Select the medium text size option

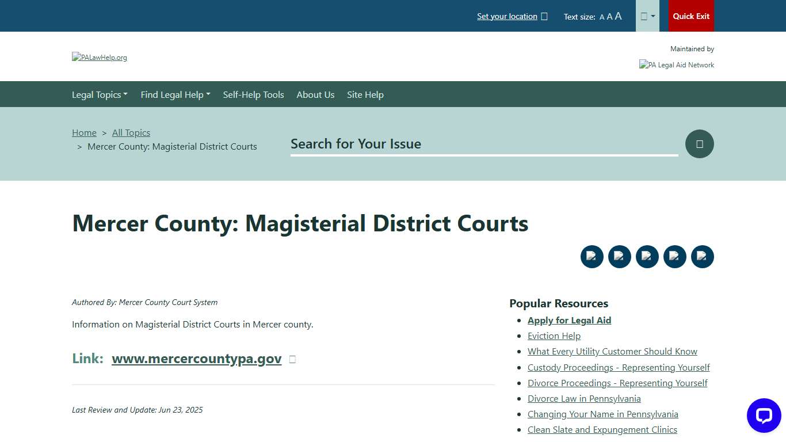(x=609, y=17)
